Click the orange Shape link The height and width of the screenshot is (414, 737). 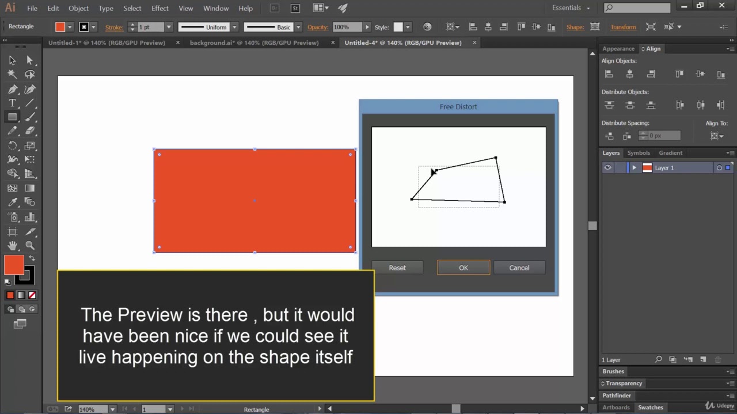pyautogui.click(x=575, y=27)
